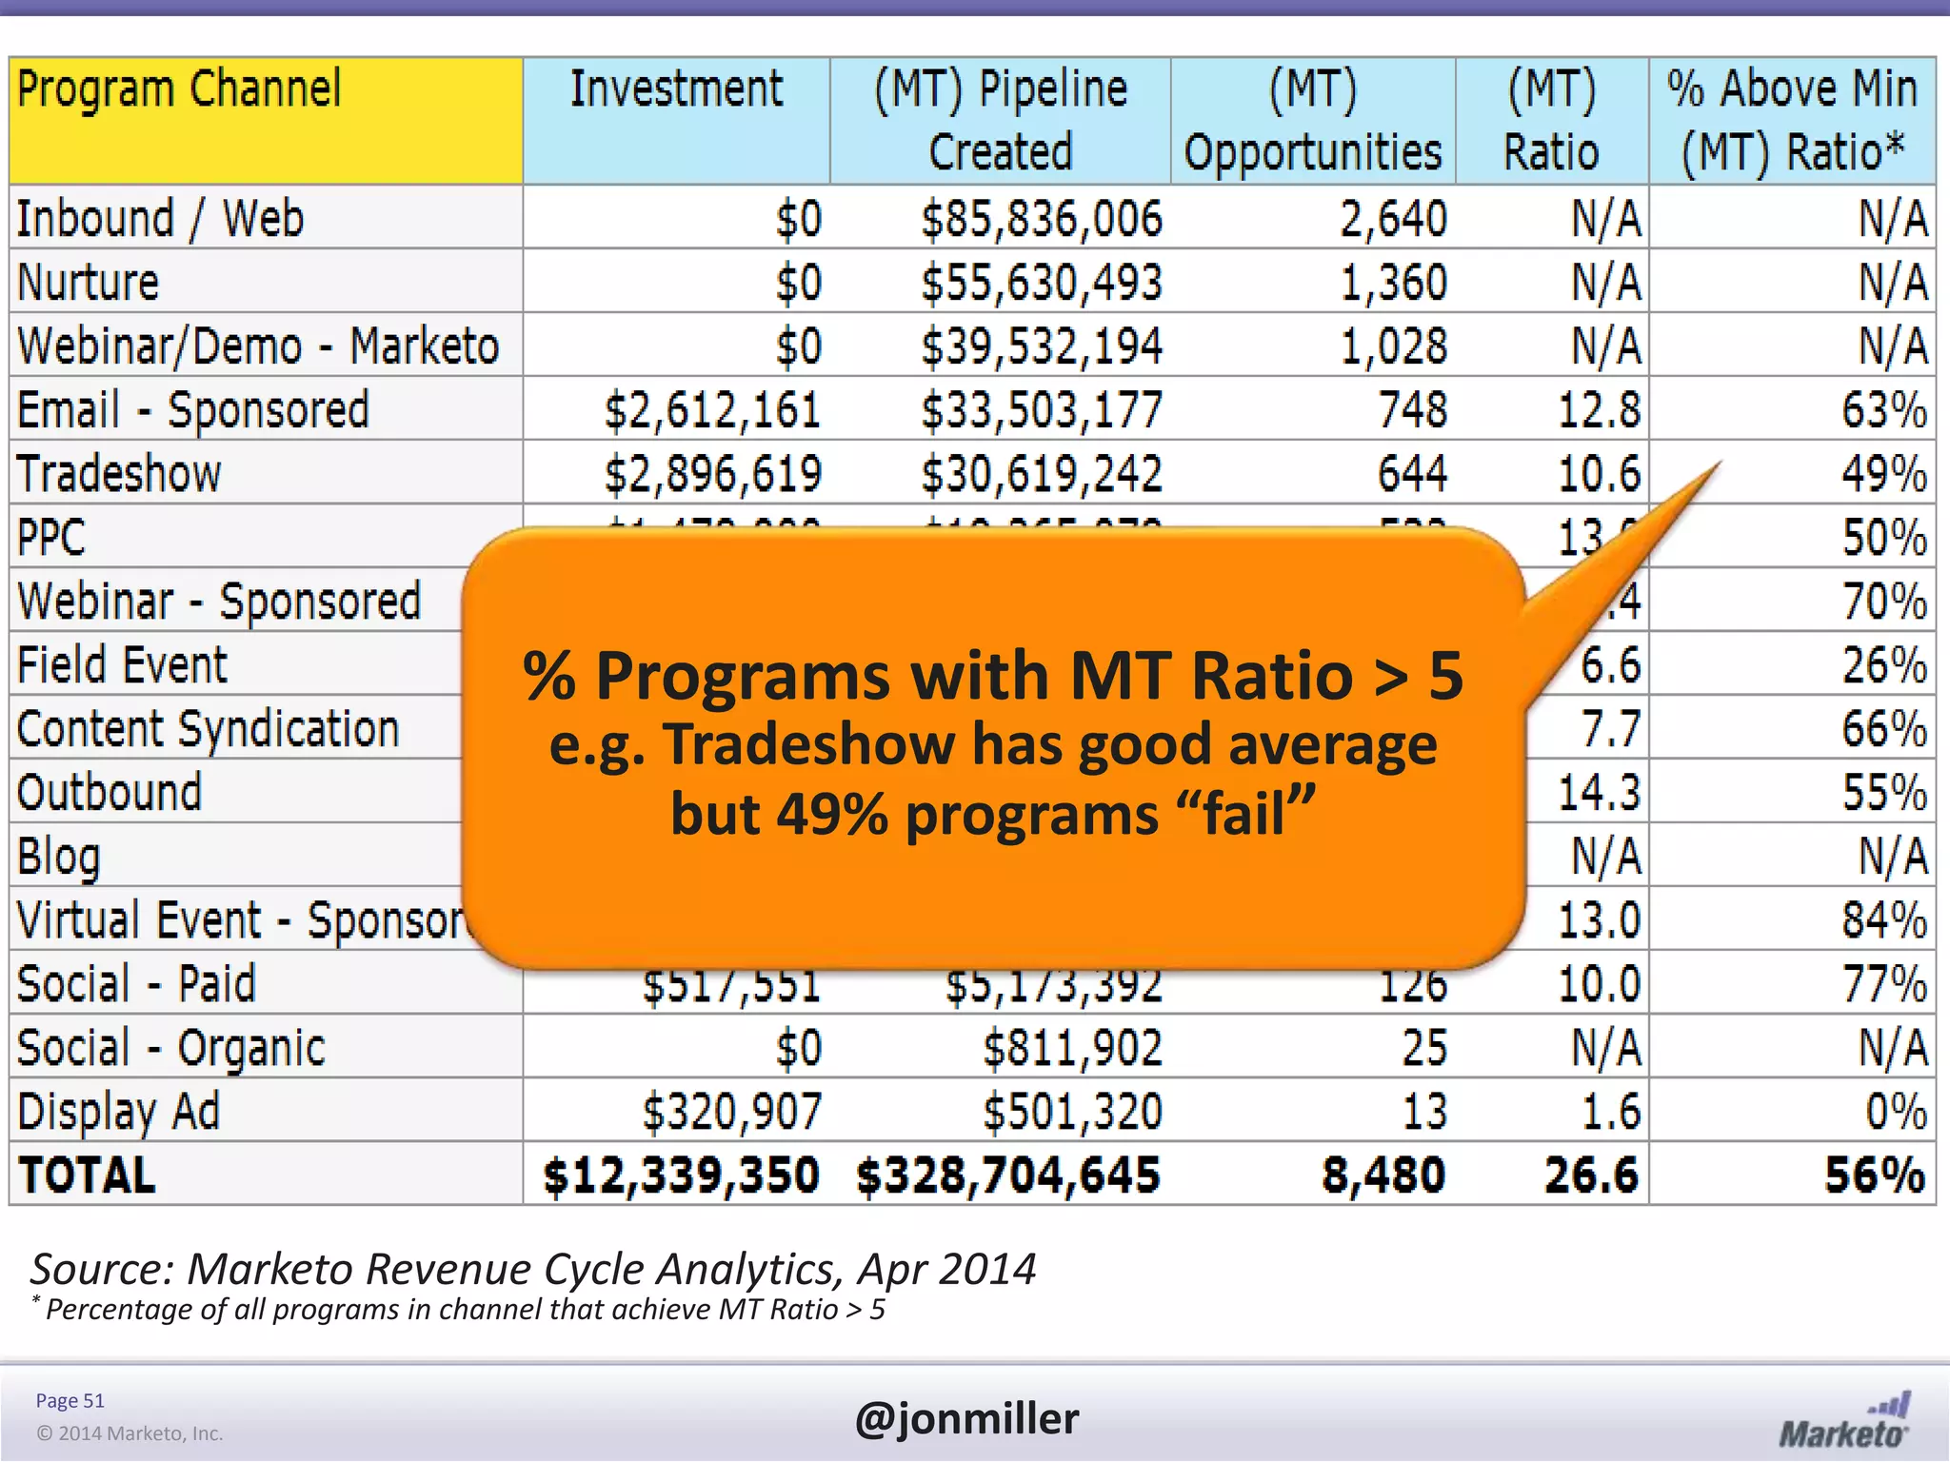Select total pipeline $328,704,645
1950x1462 pixels.
pos(1008,1176)
